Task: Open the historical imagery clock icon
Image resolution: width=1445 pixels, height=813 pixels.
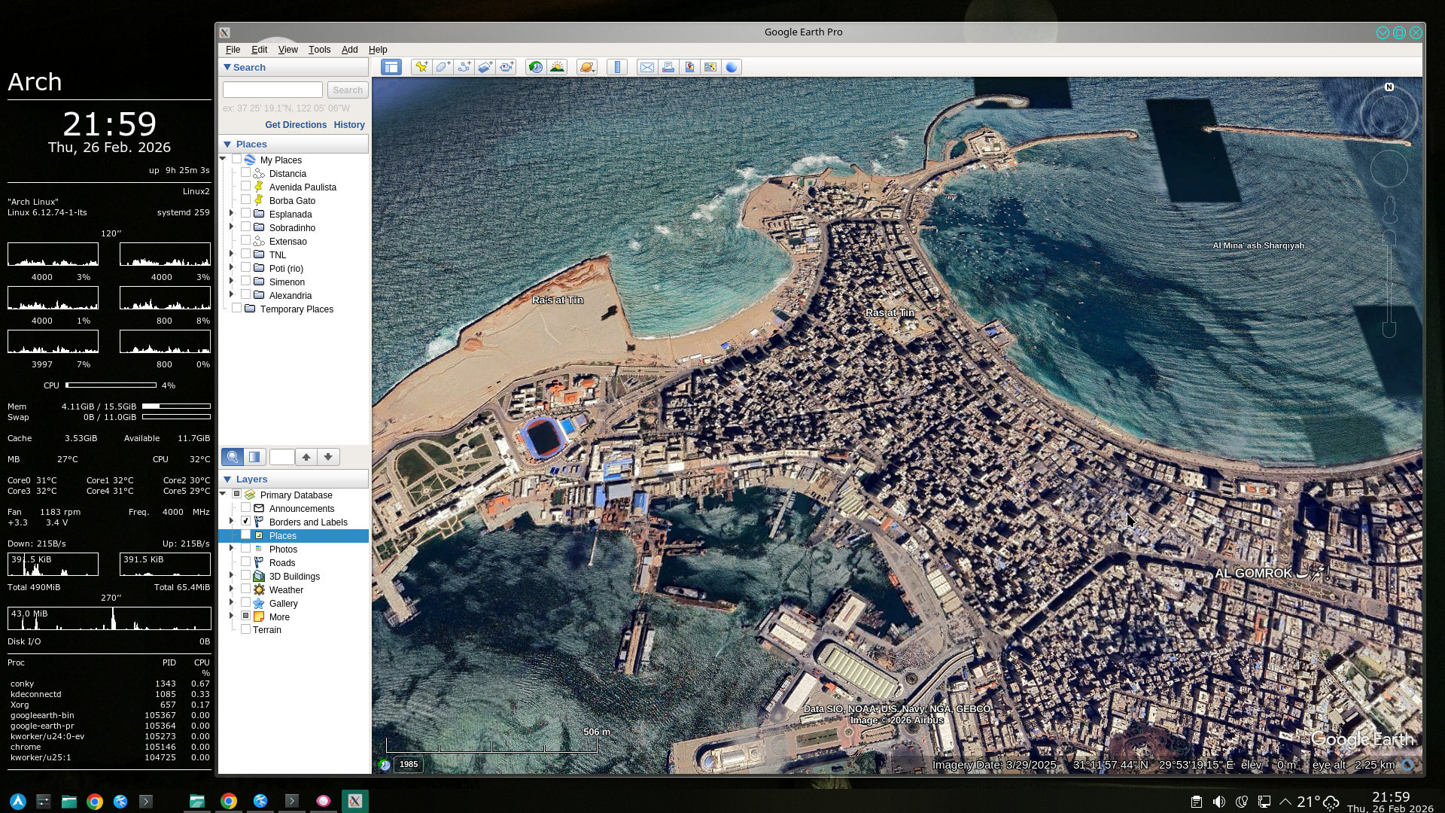Action: pos(535,67)
